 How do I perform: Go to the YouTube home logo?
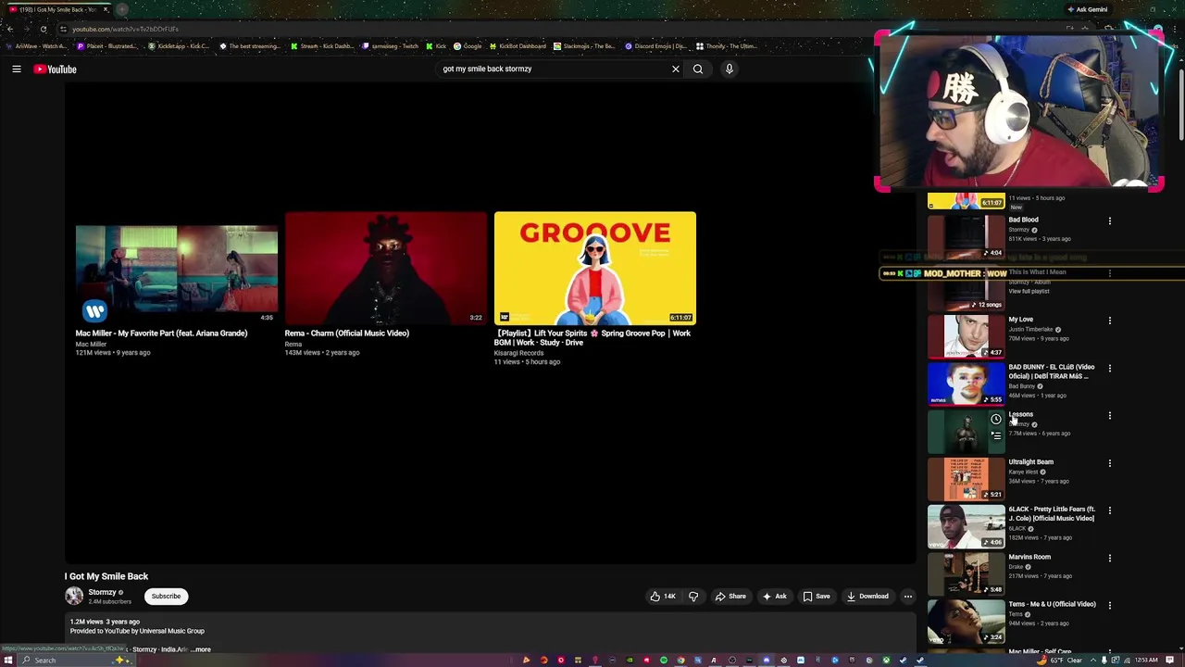[55, 69]
